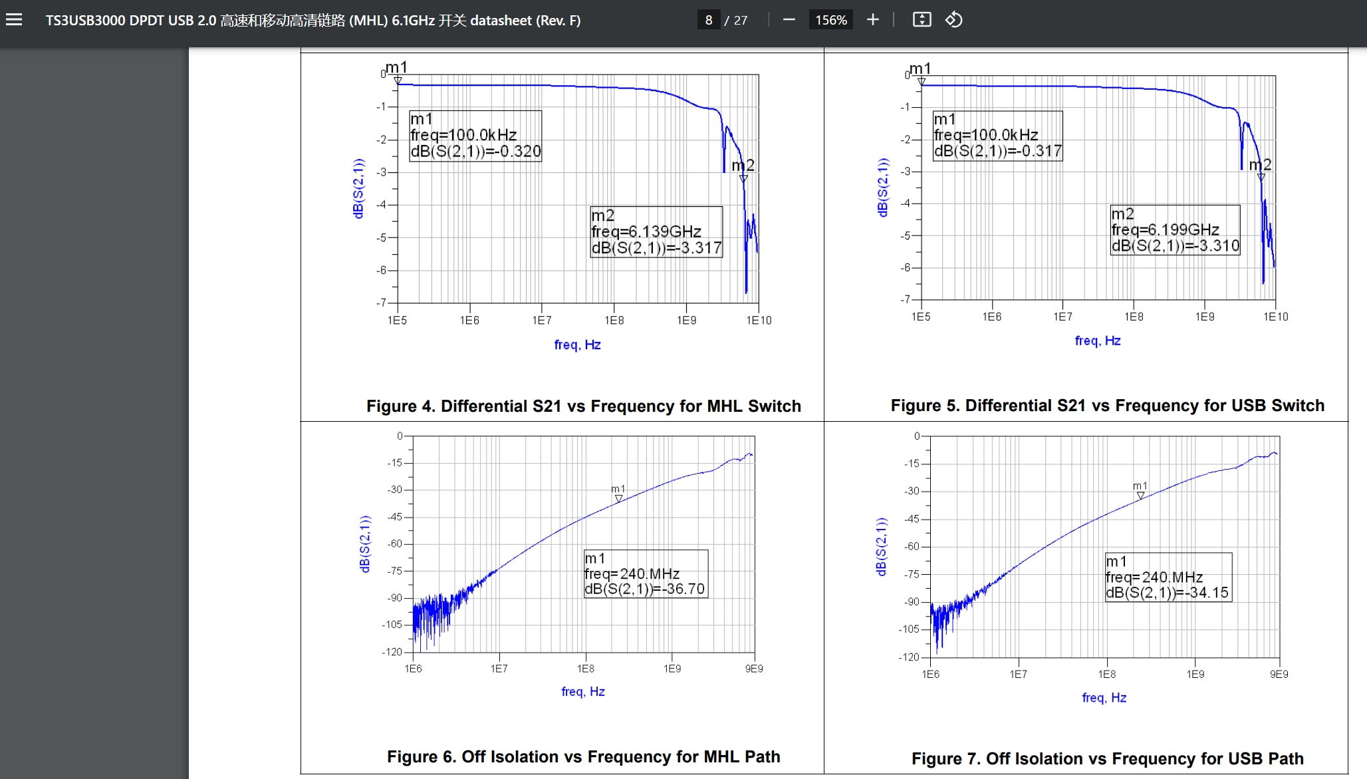Click the m2 marker triangle on the Figure 4 curve
Screen dimensions: 1367x779
(x=744, y=178)
